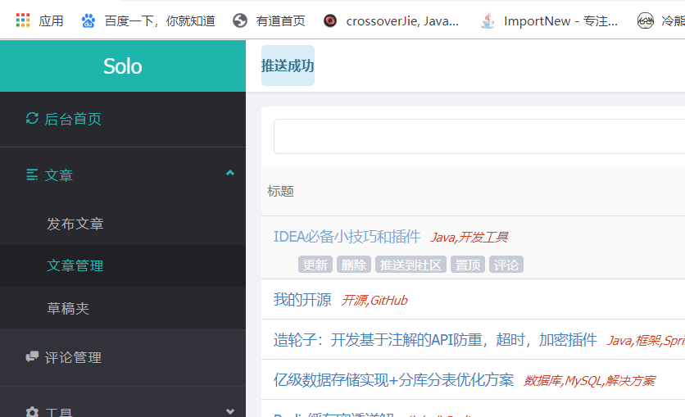Click the comments icon beside 评论管理
The height and width of the screenshot is (417, 685).
(x=32, y=356)
